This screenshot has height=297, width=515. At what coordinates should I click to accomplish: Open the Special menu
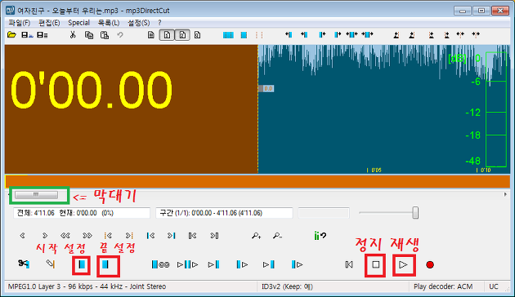pos(78,23)
